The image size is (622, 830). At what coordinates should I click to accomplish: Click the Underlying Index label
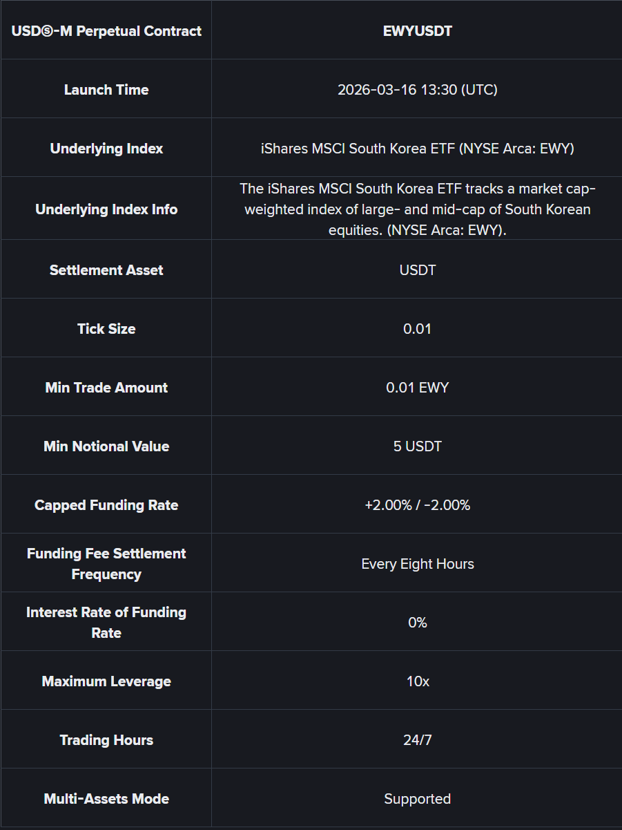(106, 149)
